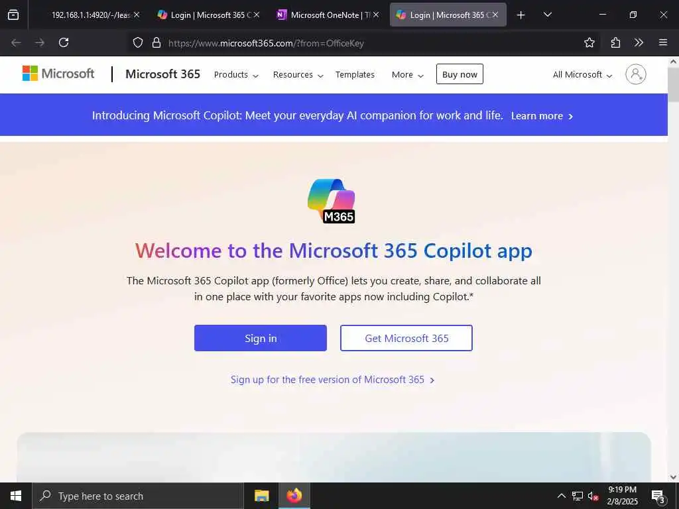Click Firefox icon in taskbar
Viewport: 679px width, 509px height.
(x=294, y=496)
